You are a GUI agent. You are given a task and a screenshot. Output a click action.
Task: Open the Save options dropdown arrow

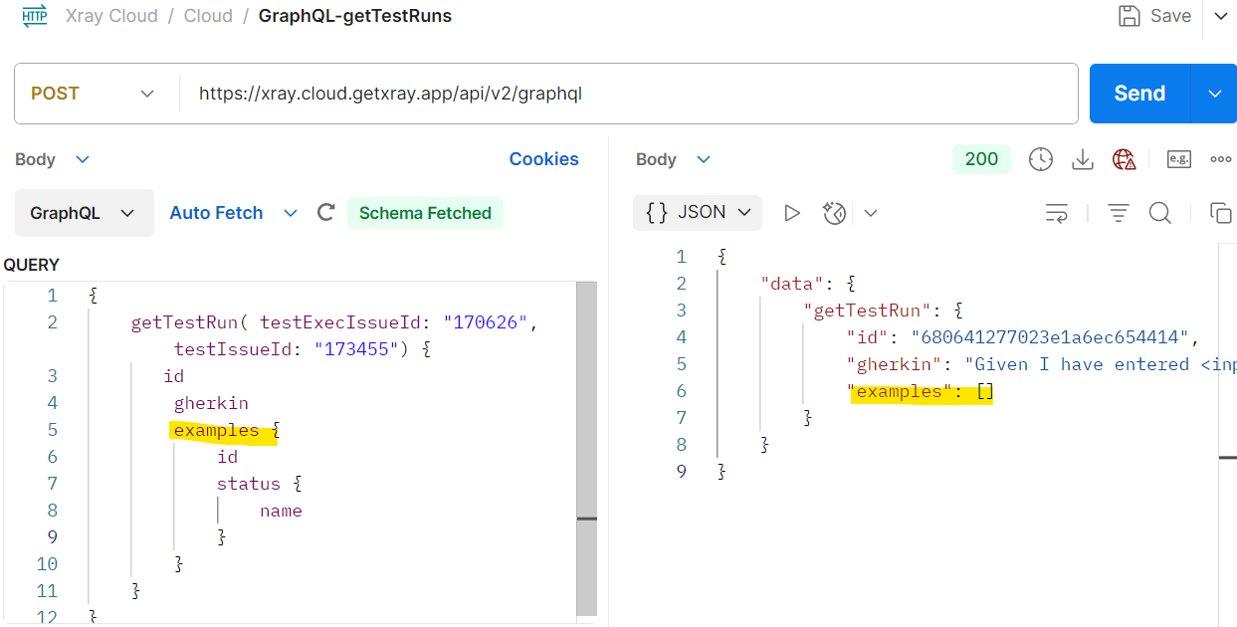click(x=1220, y=16)
